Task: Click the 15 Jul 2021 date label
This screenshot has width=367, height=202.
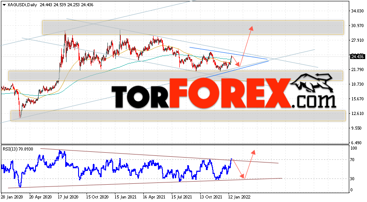Action: [182, 197]
